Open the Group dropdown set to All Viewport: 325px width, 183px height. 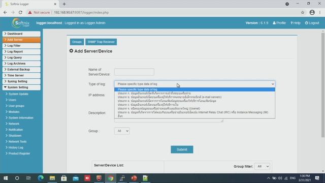click(122, 131)
